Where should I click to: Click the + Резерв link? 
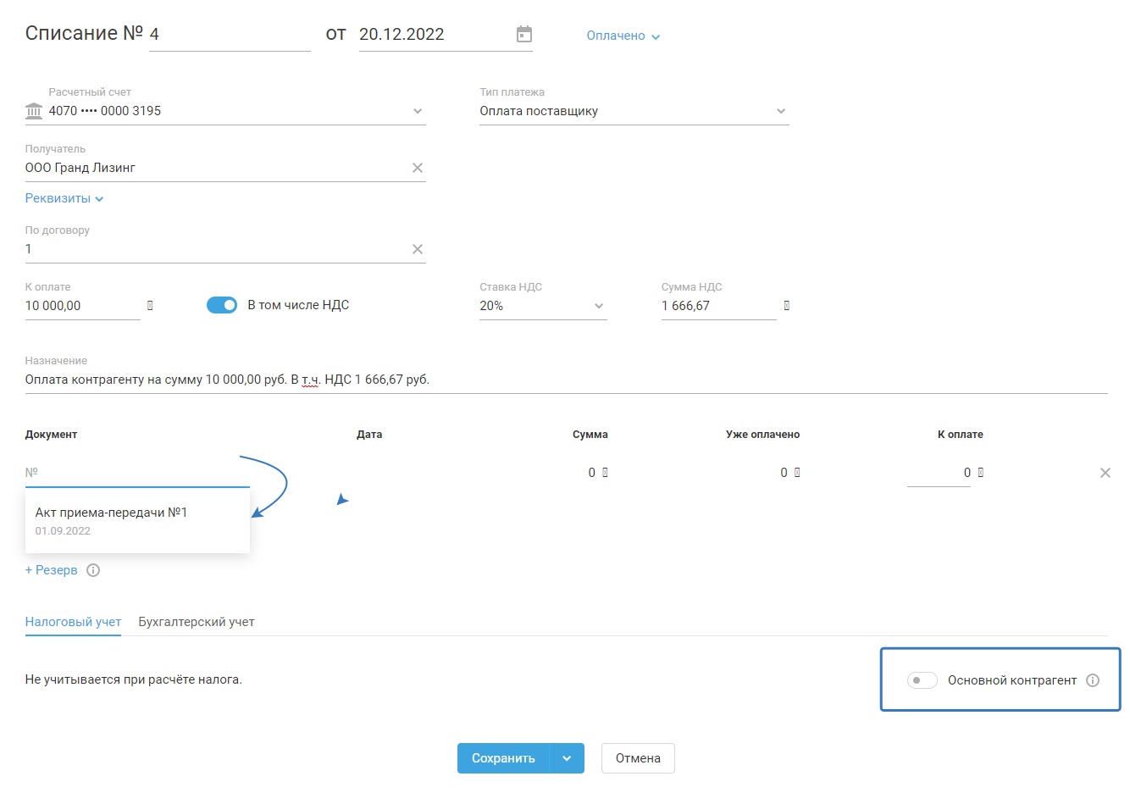[x=52, y=570]
